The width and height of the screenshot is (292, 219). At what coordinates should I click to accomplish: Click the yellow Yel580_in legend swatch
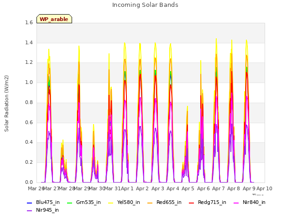(x=110, y=203)
